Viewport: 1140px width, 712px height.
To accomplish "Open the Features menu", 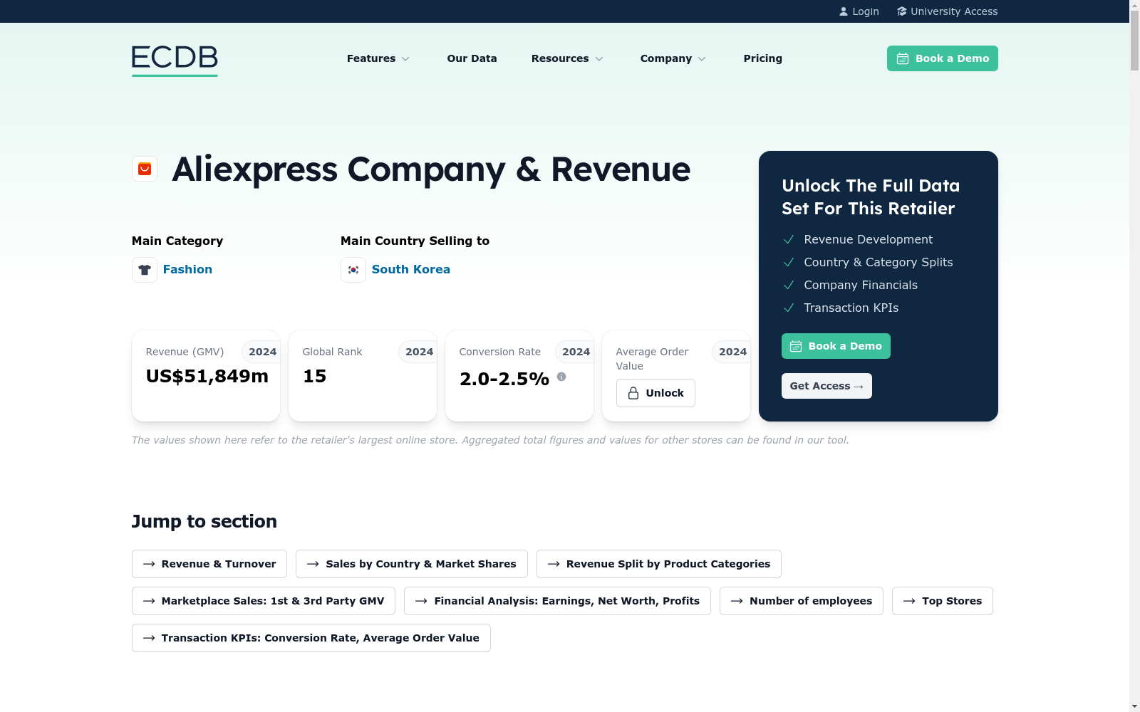I will point(378,58).
